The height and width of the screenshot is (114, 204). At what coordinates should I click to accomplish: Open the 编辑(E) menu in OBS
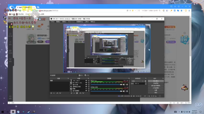click(58, 22)
